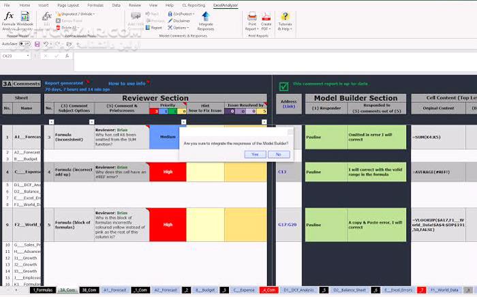Open the Data ribbon tab
The height and width of the screenshot is (297, 477).
coord(116,5)
